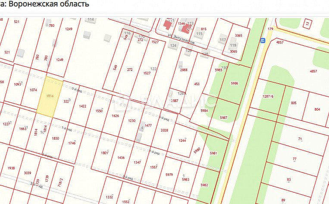Click the parcel label 1830
The image size is (329, 204).
(x=55, y=138)
